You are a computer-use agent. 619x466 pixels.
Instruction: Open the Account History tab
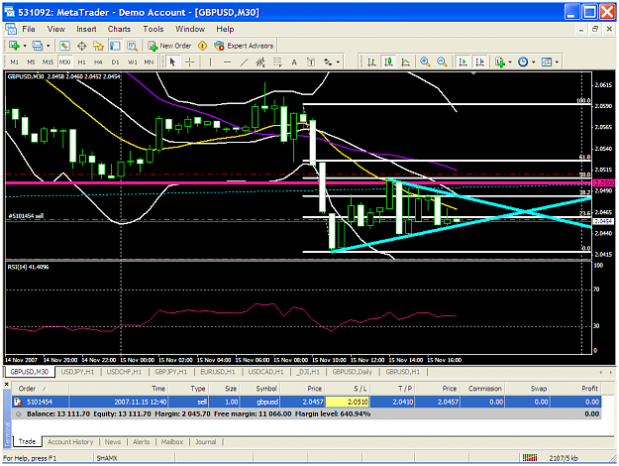pyautogui.click(x=70, y=442)
